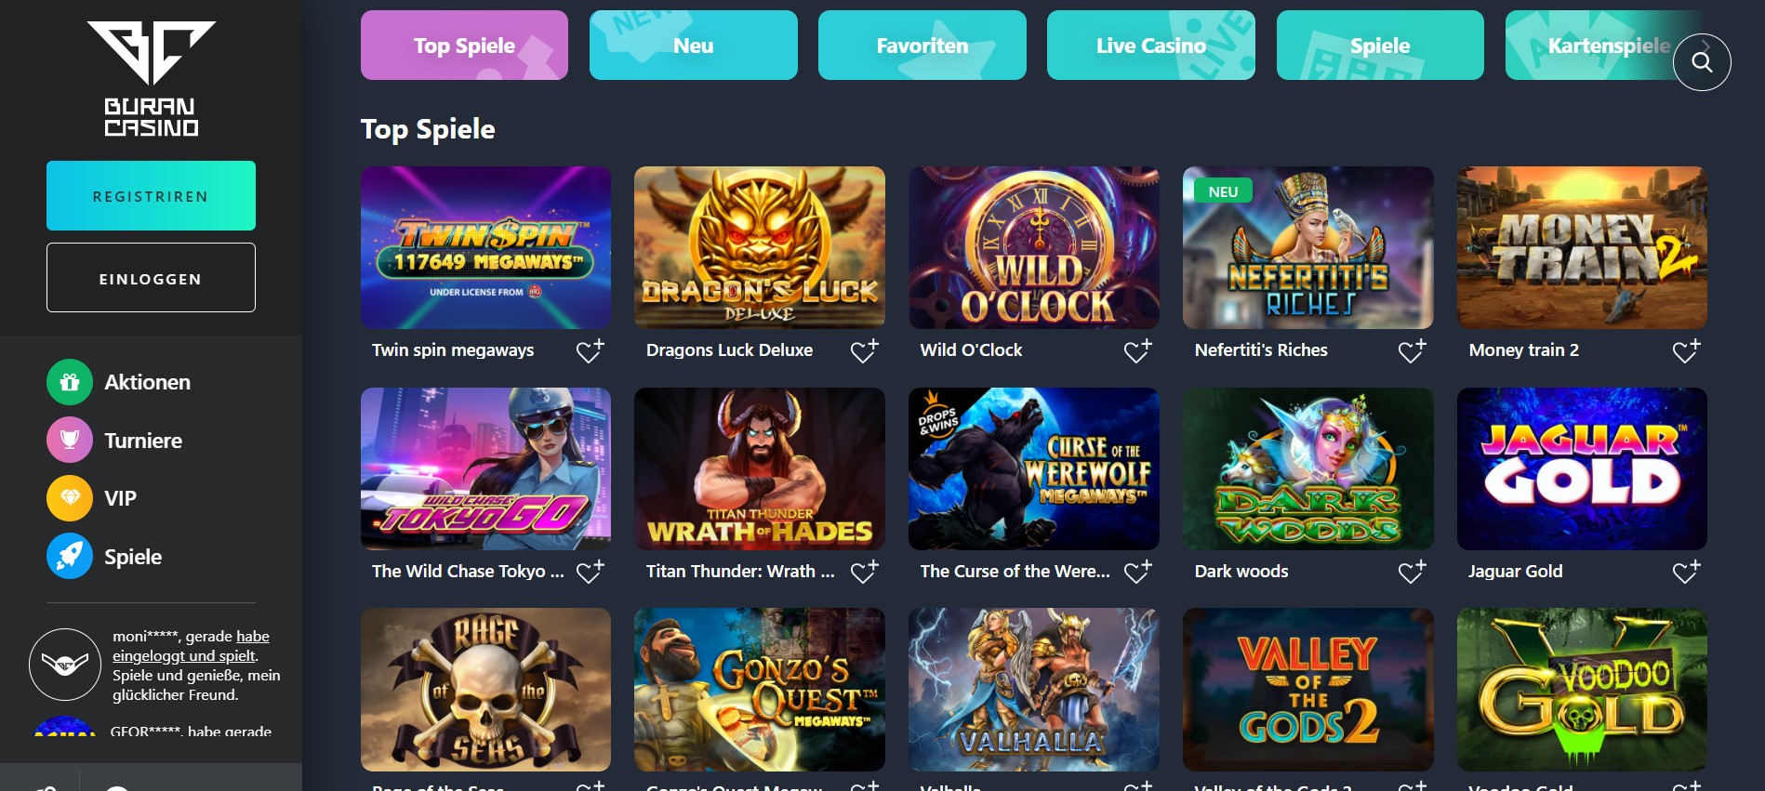Favorite the Wild O'Clock game
The height and width of the screenshot is (791, 1765).
click(1137, 350)
